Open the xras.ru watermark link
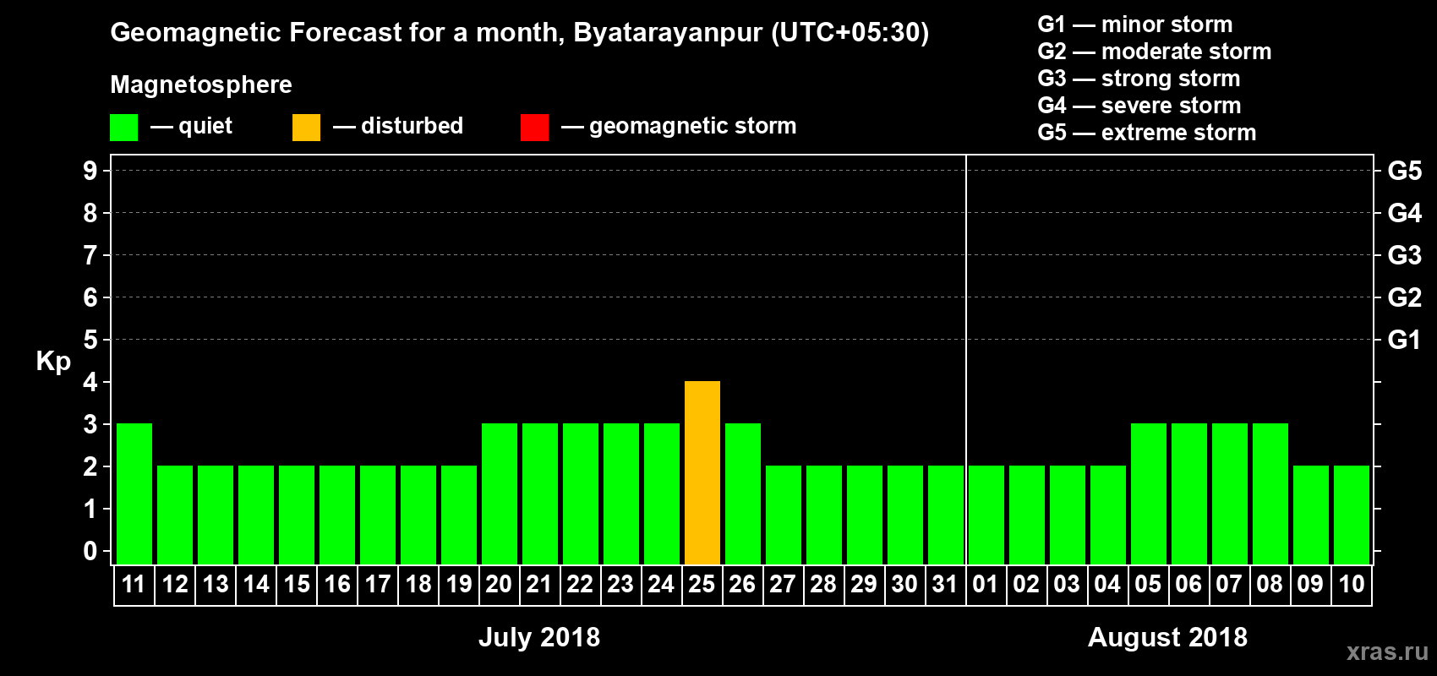Viewport: 1437px width, 676px height. 1386,651
